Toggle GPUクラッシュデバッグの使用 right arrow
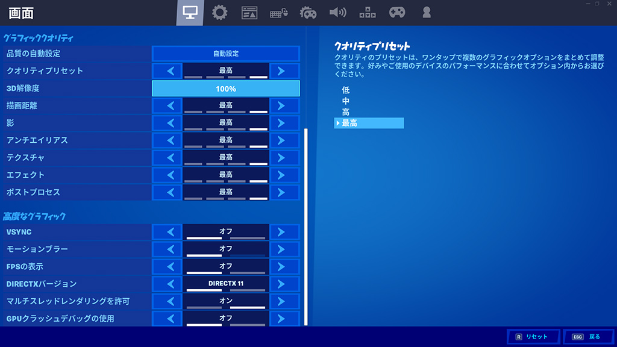This screenshot has width=617, height=347. (284, 318)
